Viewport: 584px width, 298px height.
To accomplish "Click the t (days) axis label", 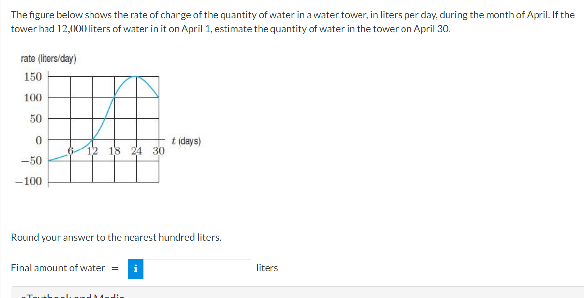I will click(x=186, y=141).
